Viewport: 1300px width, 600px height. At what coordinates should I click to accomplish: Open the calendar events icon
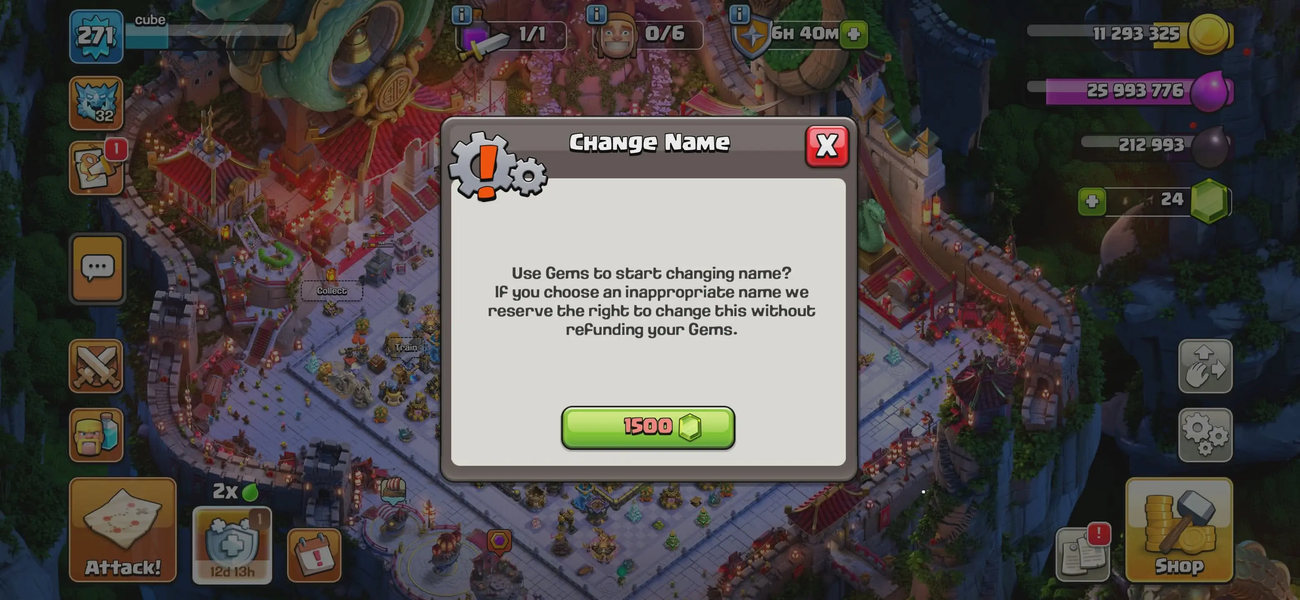314,555
